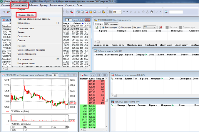Select Настроить меню... entry
Viewport: 199px width, 132px height.
click(37, 63)
